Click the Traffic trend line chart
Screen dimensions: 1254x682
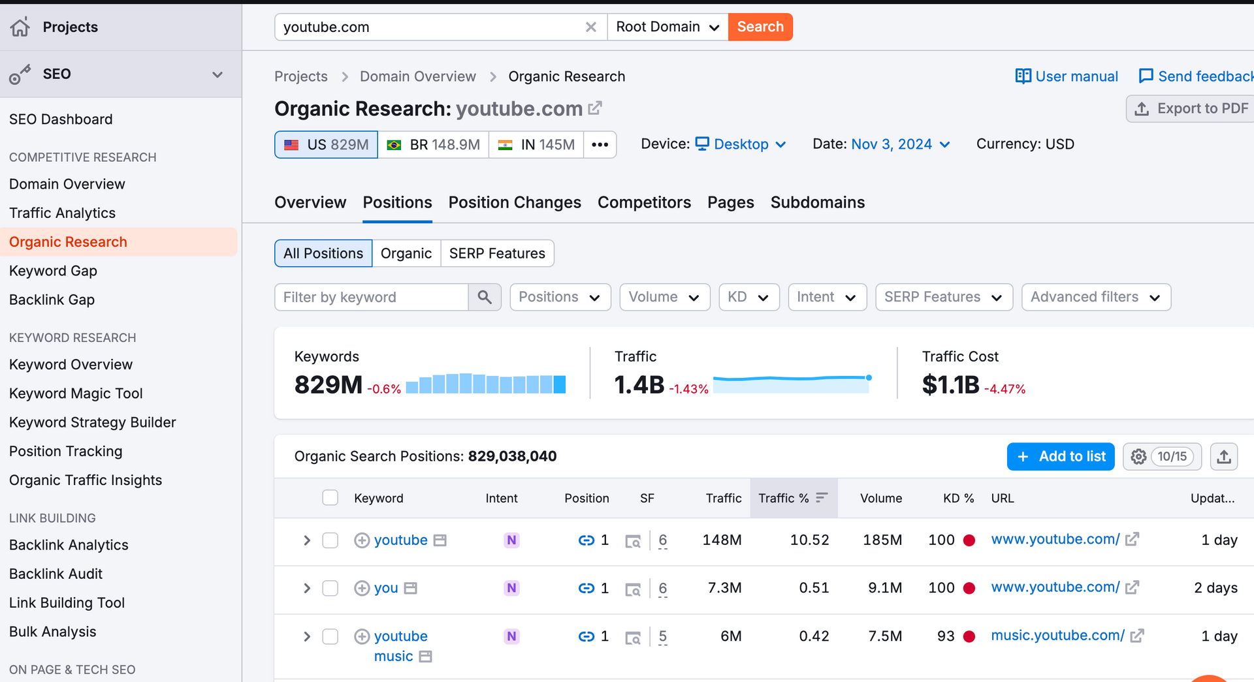(792, 384)
